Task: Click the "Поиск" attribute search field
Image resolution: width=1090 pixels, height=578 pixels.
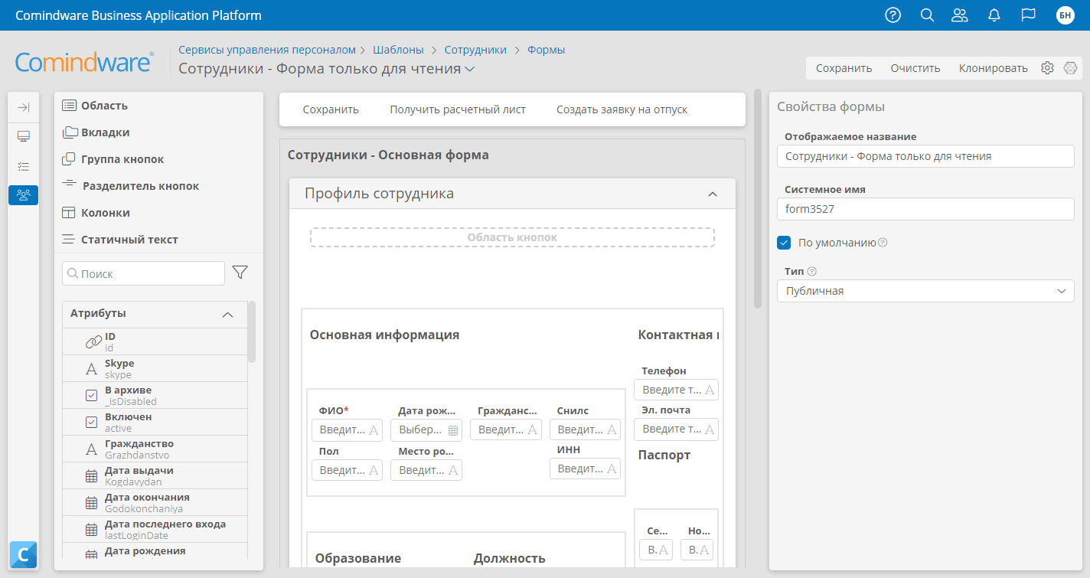Action: (x=144, y=273)
